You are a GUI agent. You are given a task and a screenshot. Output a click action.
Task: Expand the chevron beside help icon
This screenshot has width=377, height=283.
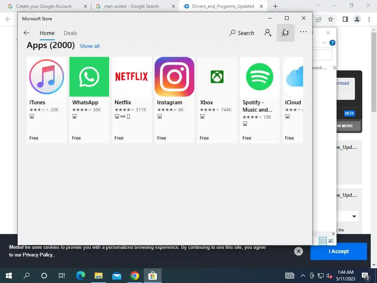[x=324, y=43]
